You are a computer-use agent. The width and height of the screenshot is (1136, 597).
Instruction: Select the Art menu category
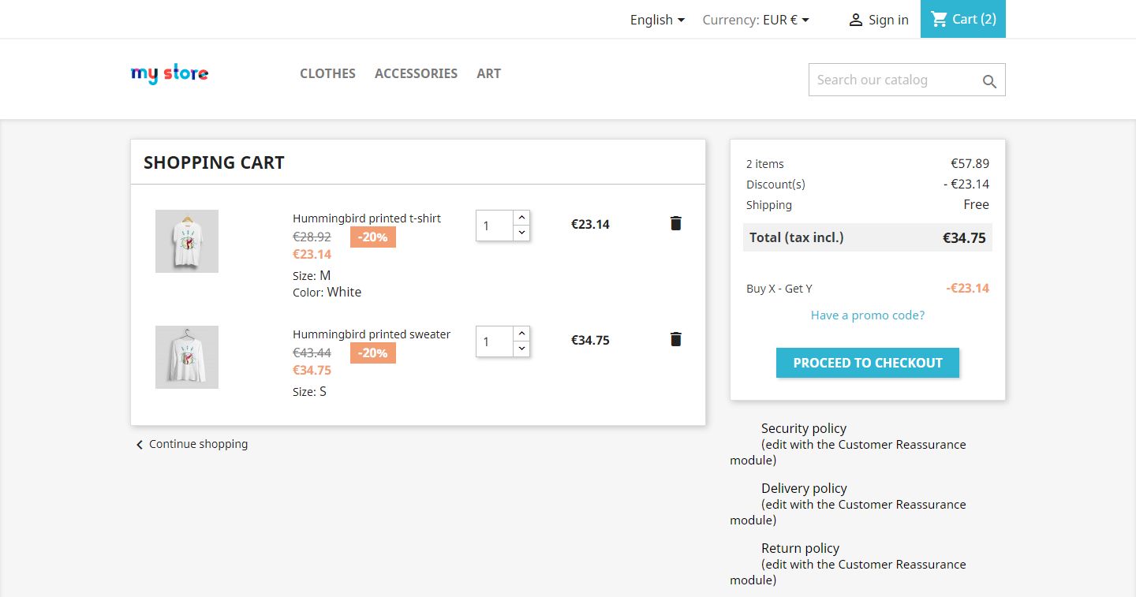pyautogui.click(x=488, y=73)
